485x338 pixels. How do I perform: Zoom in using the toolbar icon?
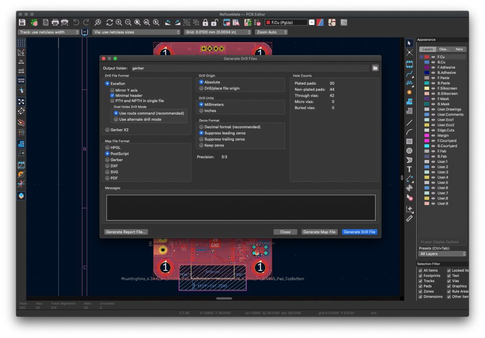coord(119,23)
